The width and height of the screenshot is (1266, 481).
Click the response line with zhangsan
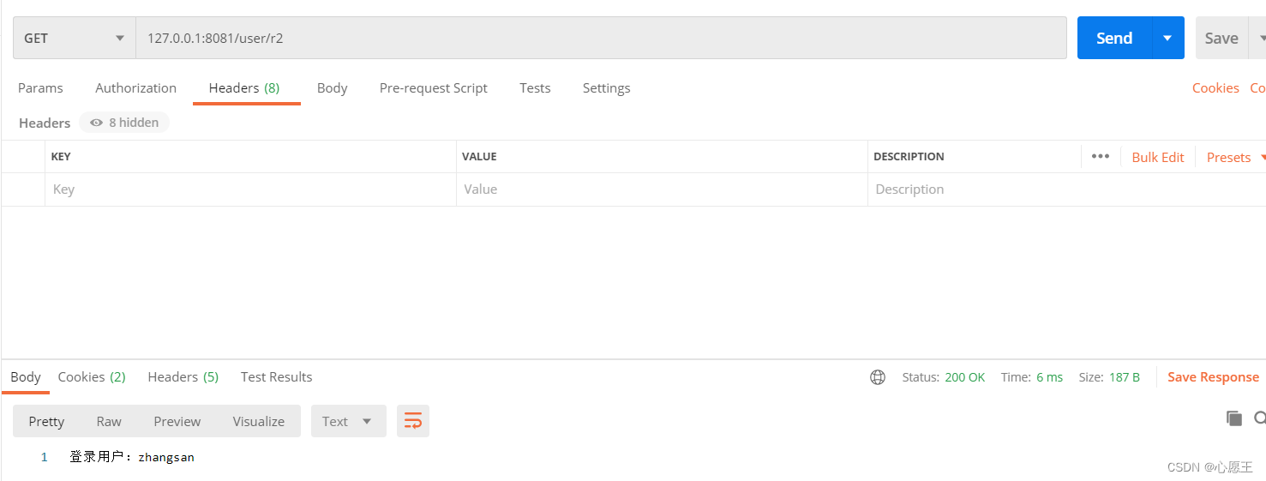[x=132, y=457]
